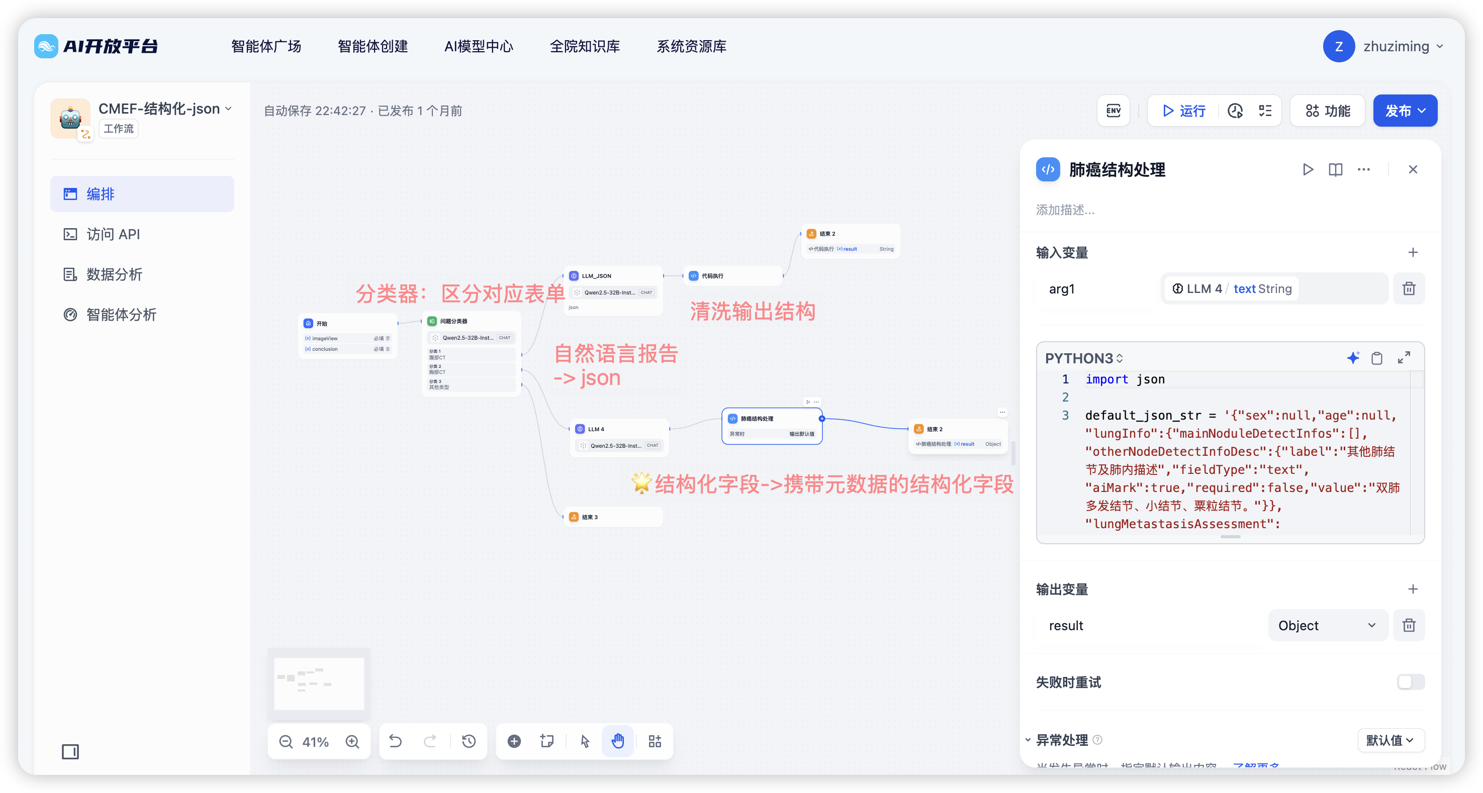Select the LLM 4 text variable field
This screenshot has width=1483, height=793.
pos(1274,288)
